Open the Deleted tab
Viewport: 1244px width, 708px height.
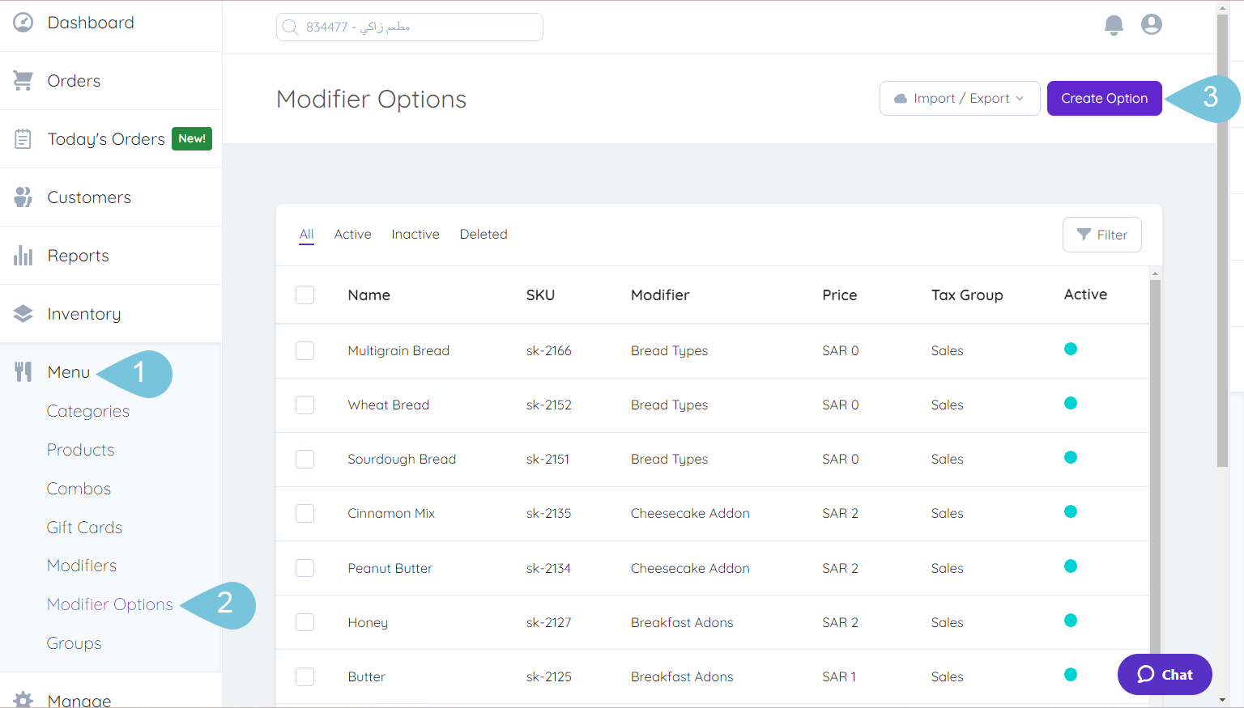tap(484, 234)
